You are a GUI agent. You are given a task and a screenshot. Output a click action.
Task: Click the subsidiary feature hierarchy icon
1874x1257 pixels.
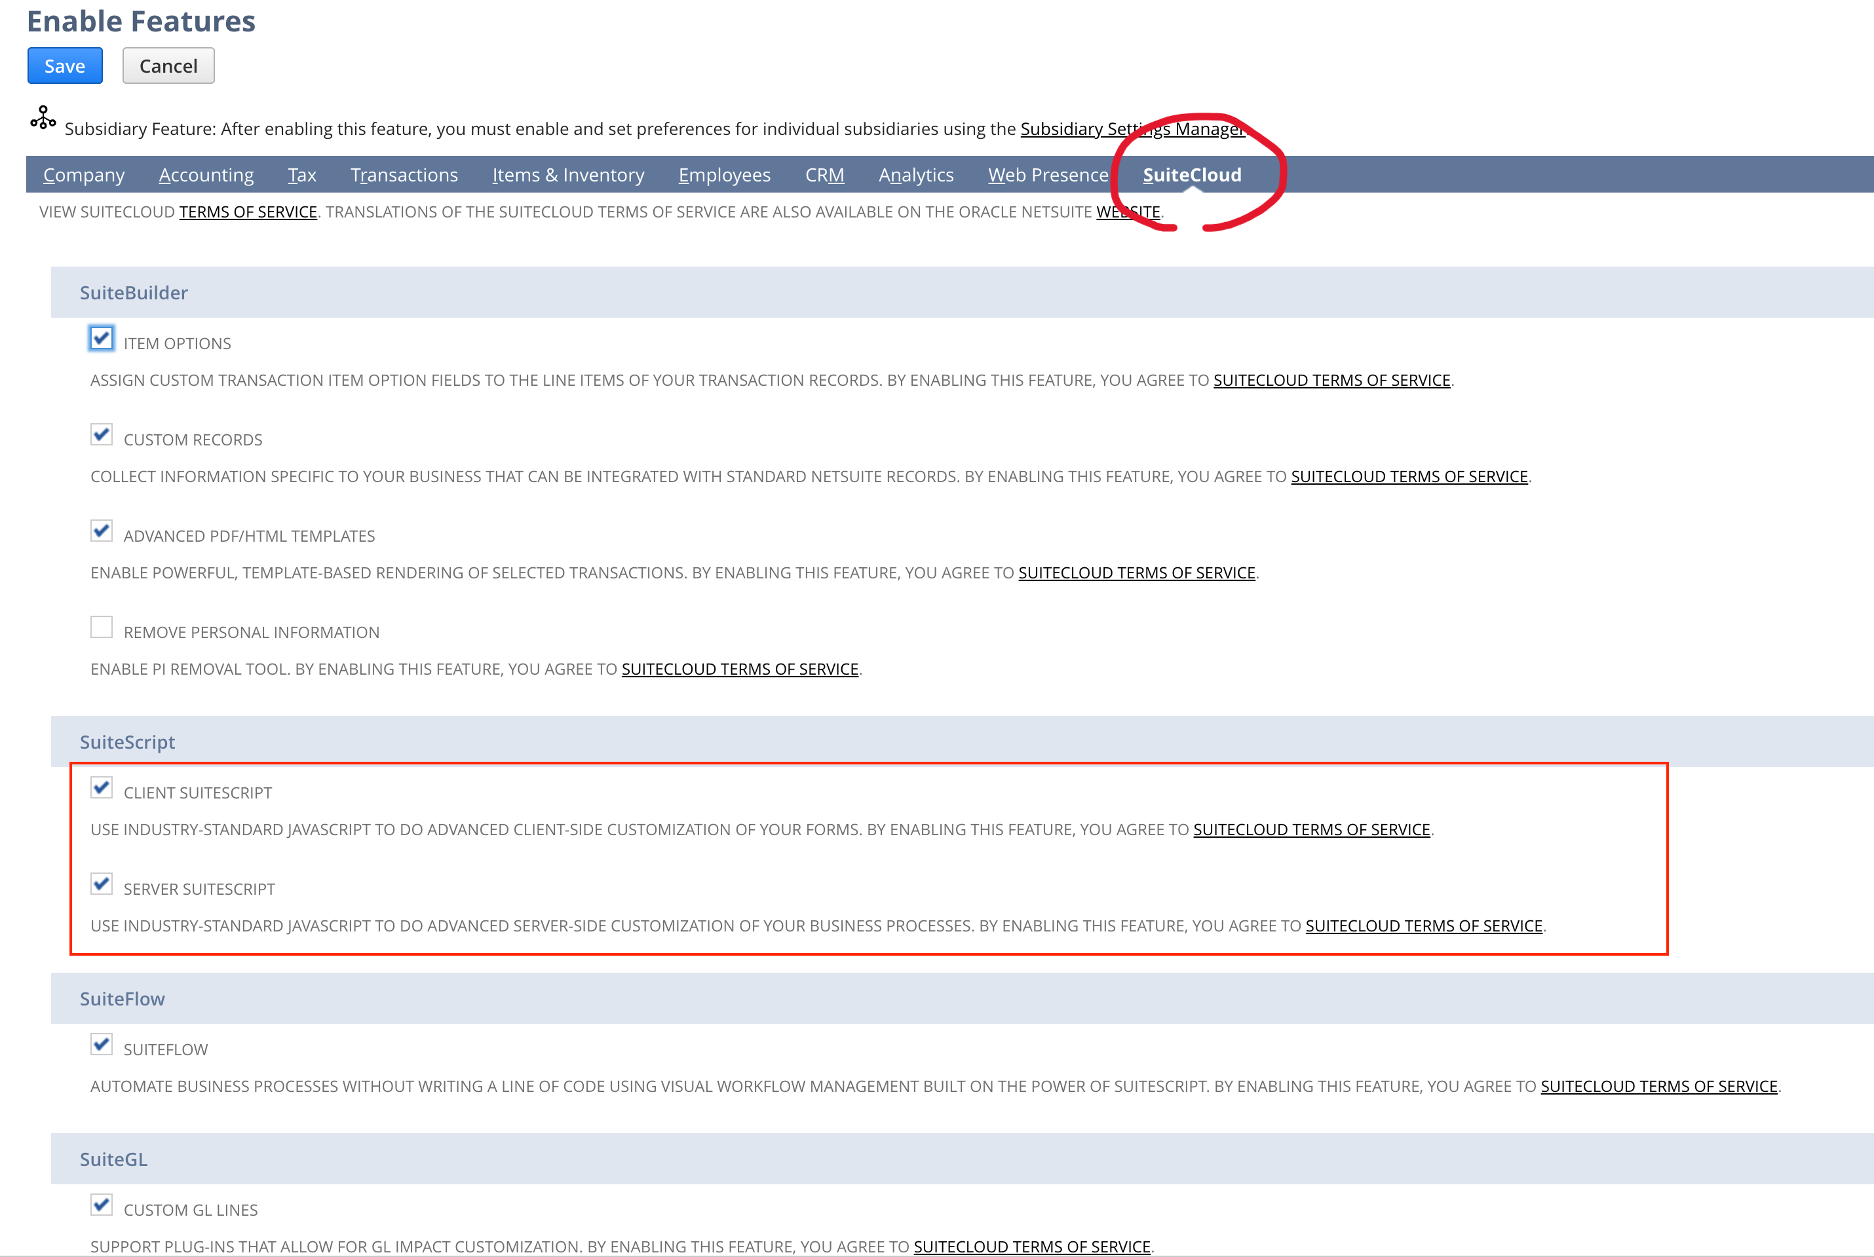point(43,118)
